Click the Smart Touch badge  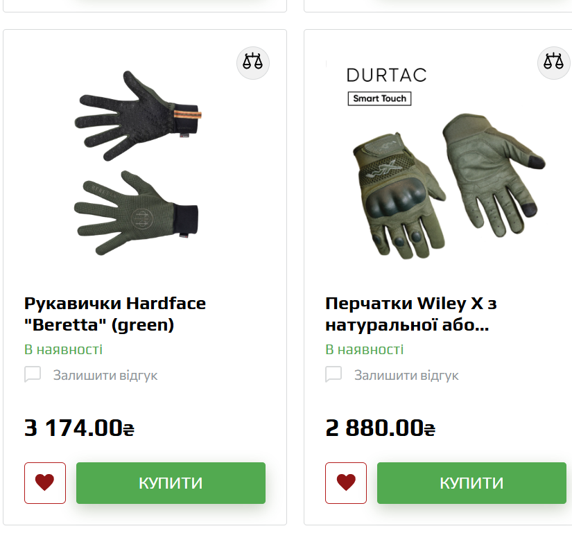point(379,98)
